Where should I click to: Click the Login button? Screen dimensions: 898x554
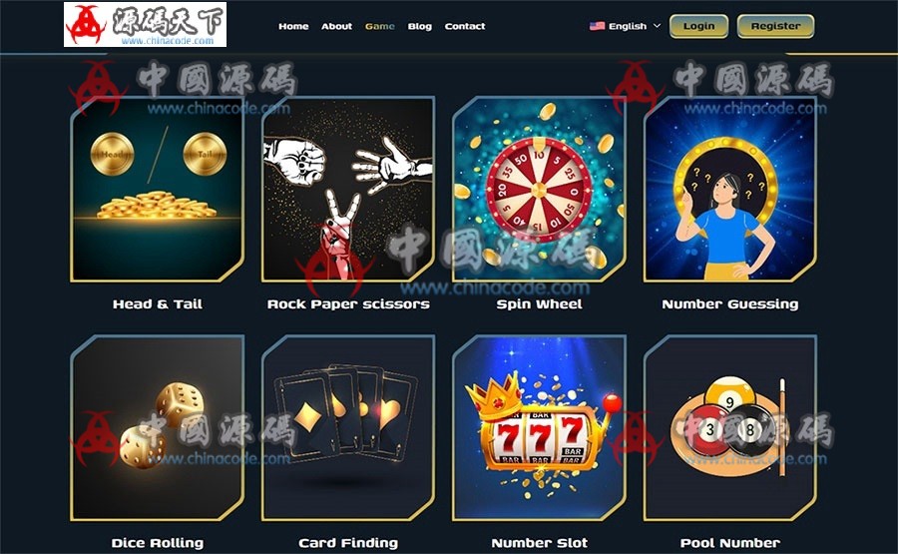(698, 26)
